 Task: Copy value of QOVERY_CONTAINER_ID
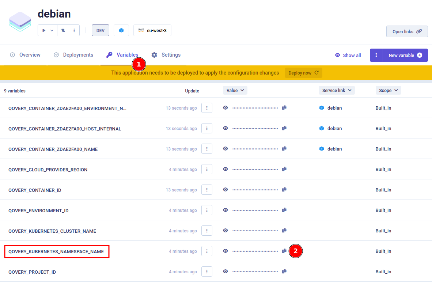tap(284, 189)
